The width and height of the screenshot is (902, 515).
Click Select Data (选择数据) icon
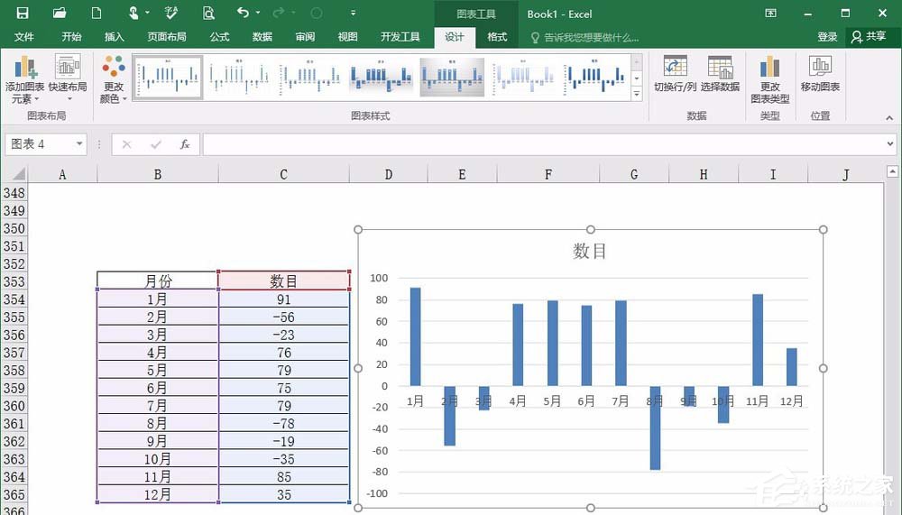(720, 74)
